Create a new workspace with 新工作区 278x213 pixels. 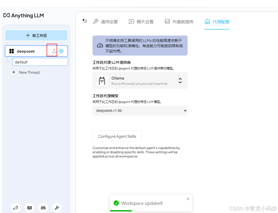point(36,36)
